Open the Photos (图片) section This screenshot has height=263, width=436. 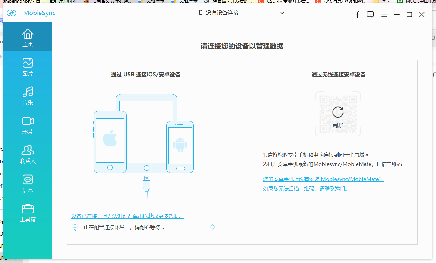[28, 67]
